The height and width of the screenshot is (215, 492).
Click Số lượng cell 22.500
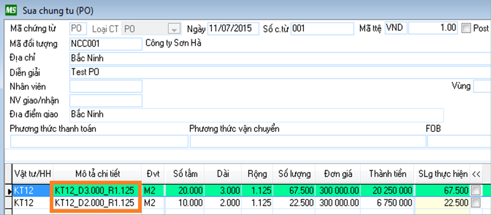pos(294,202)
